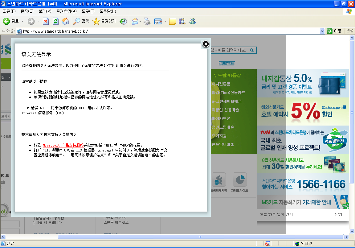The height and width of the screenshot is (248, 355).
Task: Open the 두드림2U통장 menu item
Action: click(227, 75)
